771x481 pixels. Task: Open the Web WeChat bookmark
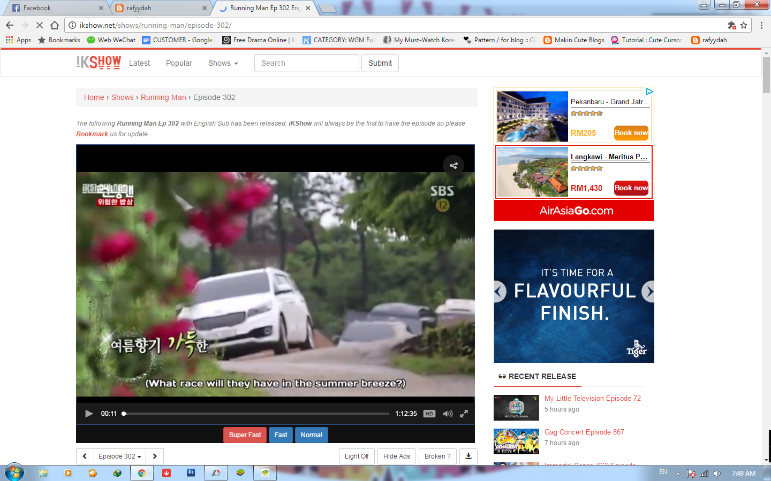[111, 40]
